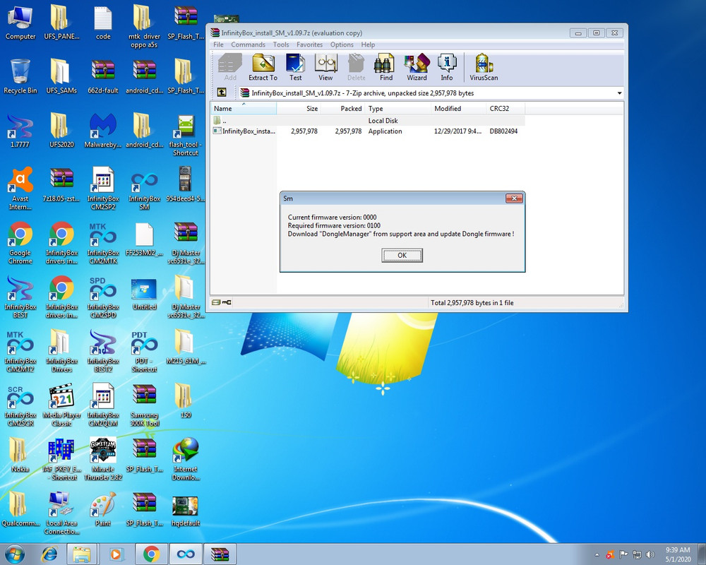Sort by the Size column header

[x=299, y=108]
